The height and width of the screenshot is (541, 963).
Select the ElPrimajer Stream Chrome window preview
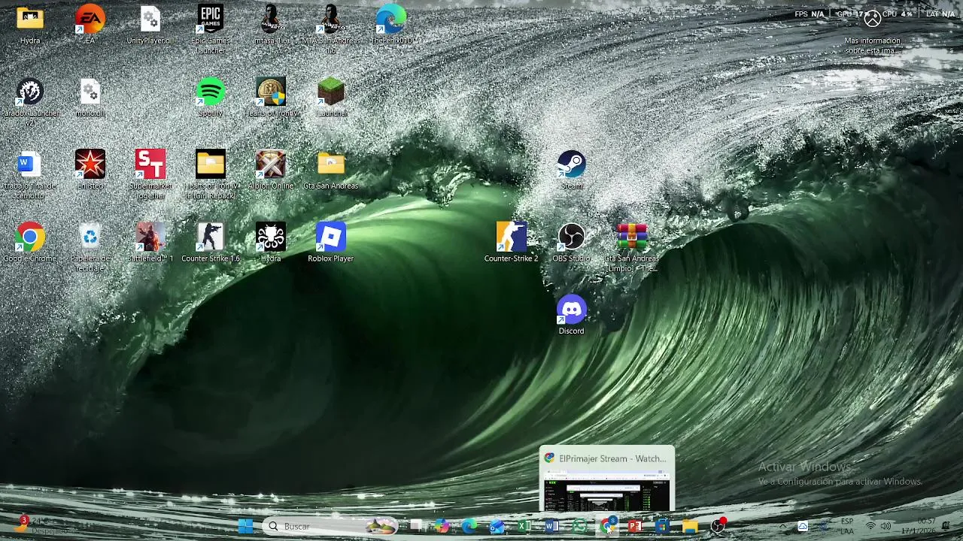[x=606, y=479]
